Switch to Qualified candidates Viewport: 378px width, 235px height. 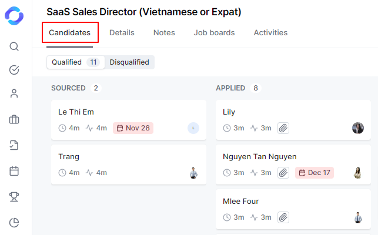coord(75,62)
